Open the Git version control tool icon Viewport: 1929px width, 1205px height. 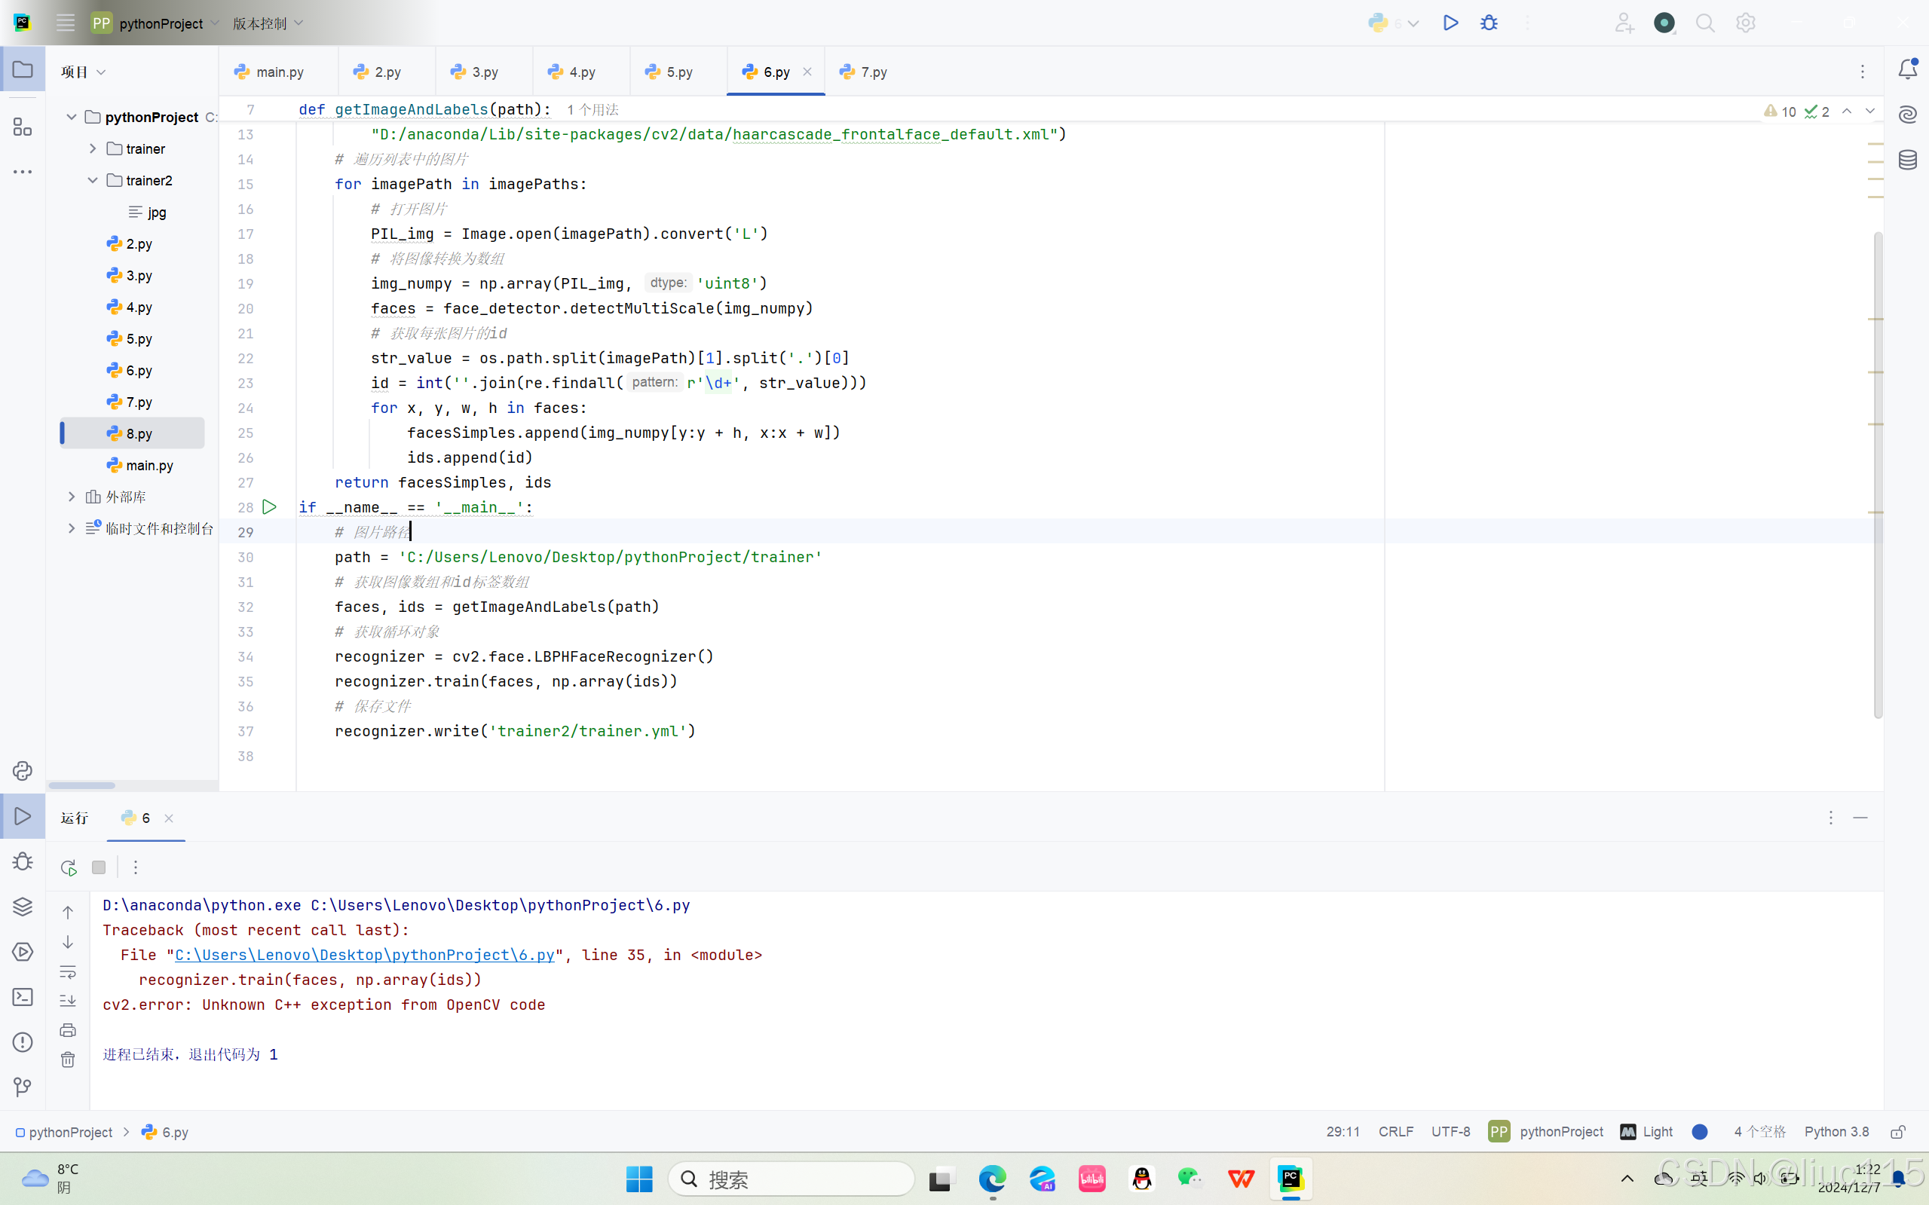23,1087
